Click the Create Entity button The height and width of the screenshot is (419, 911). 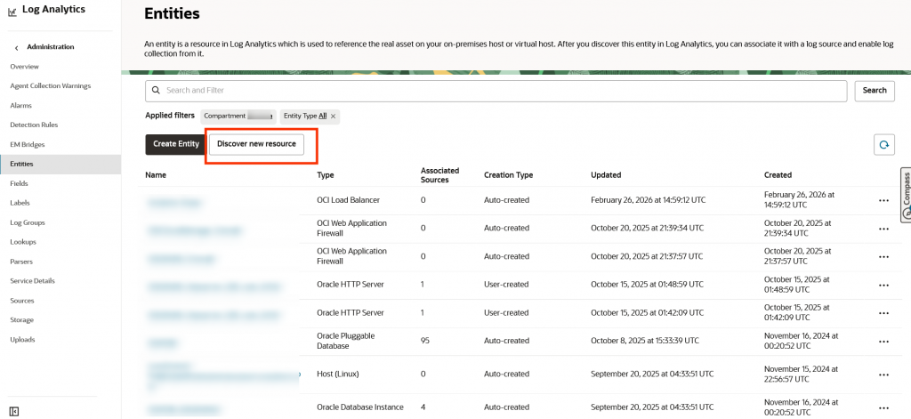176,144
